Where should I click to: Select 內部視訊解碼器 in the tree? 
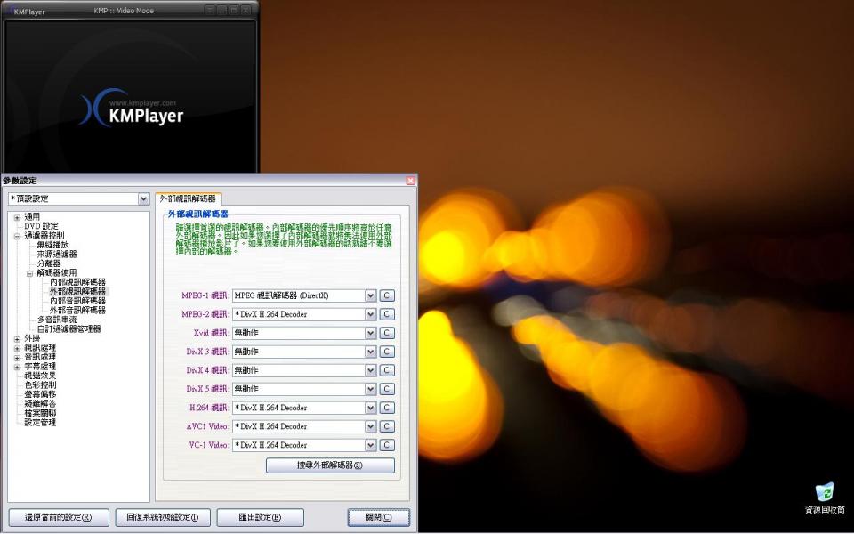(77, 282)
